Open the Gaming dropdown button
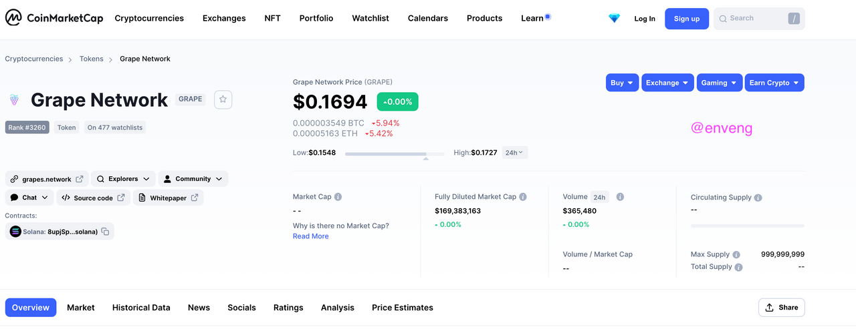The width and height of the screenshot is (856, 329). (719, 83)
